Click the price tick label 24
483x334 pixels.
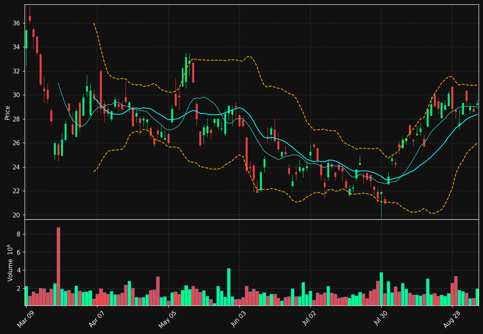pos(16,167)
